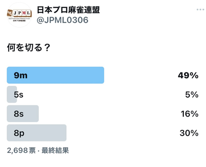Screen dimensions: 206x167
Task: Click the 最終結果 final results label
Action: [x=55, y=150]
